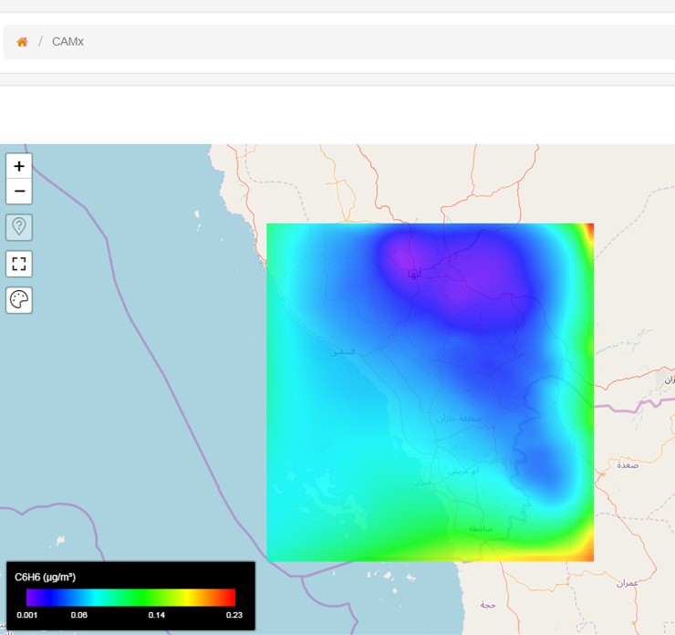Activate the location query pin tool
Image resolution: width=675 pixels, height=635 pixels.
tap(19, 227)
